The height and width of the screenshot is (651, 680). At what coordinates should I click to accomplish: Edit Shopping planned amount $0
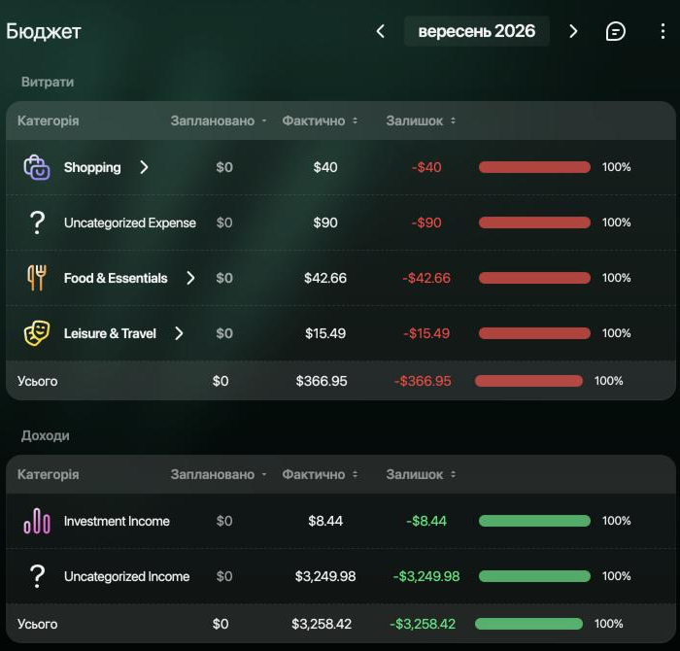[224, 167]
